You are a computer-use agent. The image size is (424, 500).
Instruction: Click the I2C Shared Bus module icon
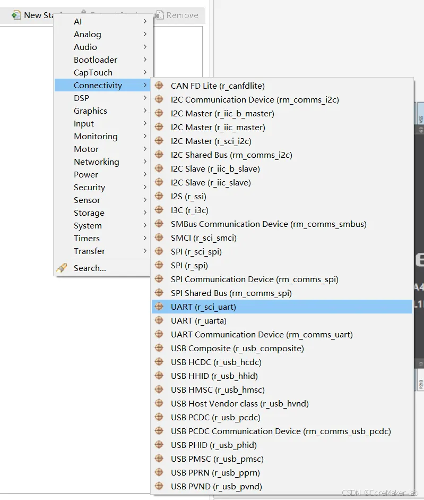coord(159,155)
